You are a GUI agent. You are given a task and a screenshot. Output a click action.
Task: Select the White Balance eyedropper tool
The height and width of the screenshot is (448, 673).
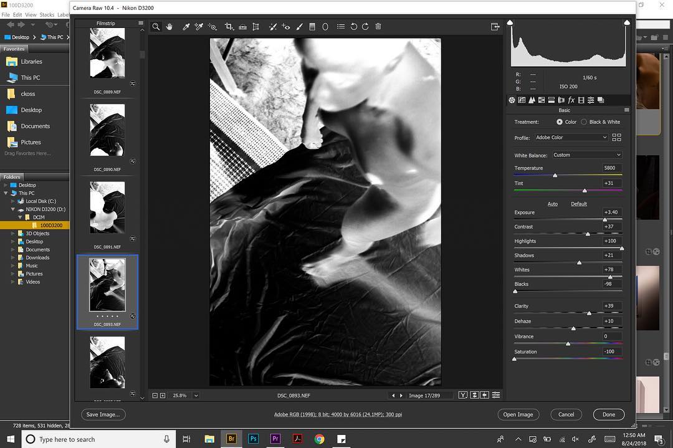186,27
